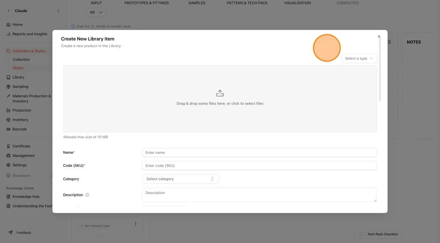The height and width of the screenshot is (243, 440).
Task: Click the Production folder icon
Action: coord(8,110)
